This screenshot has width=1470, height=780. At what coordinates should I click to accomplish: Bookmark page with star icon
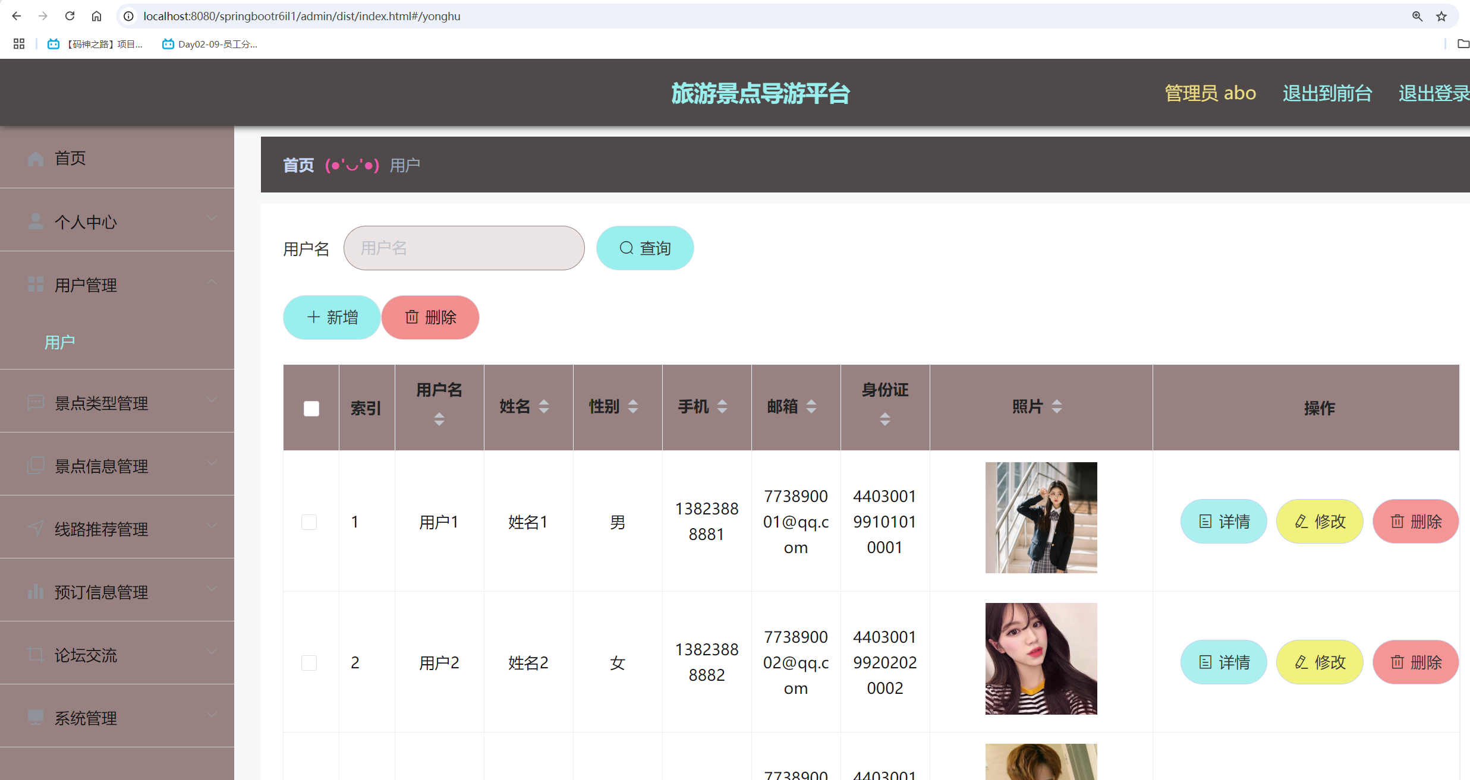pyautogui.click(x=1441, y=16)
